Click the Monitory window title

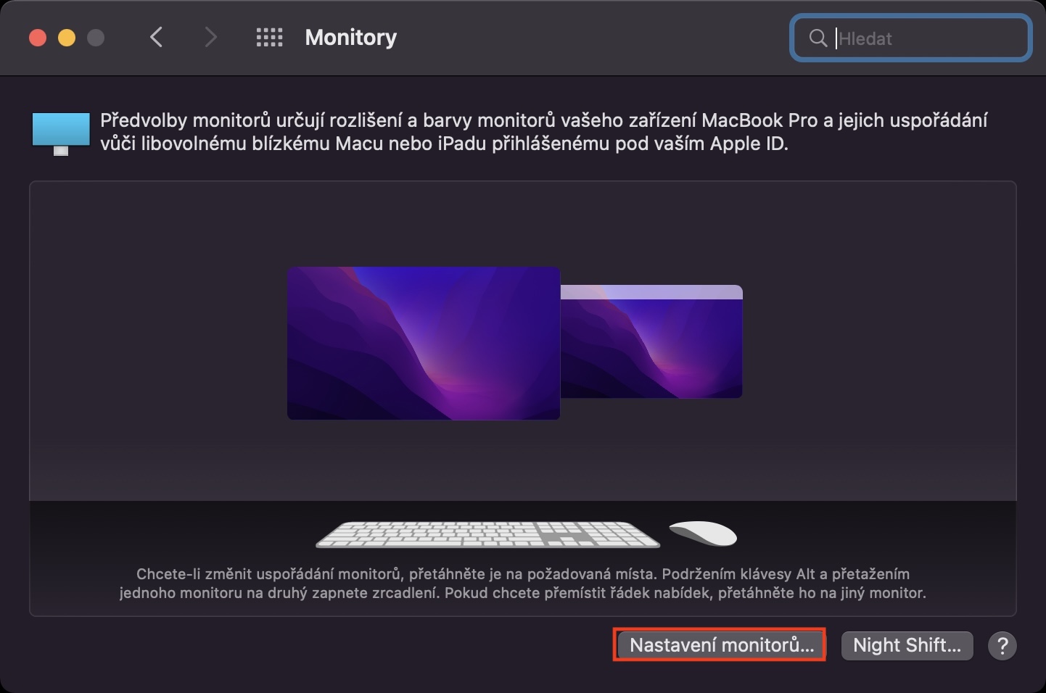click(x=351, y=38)
